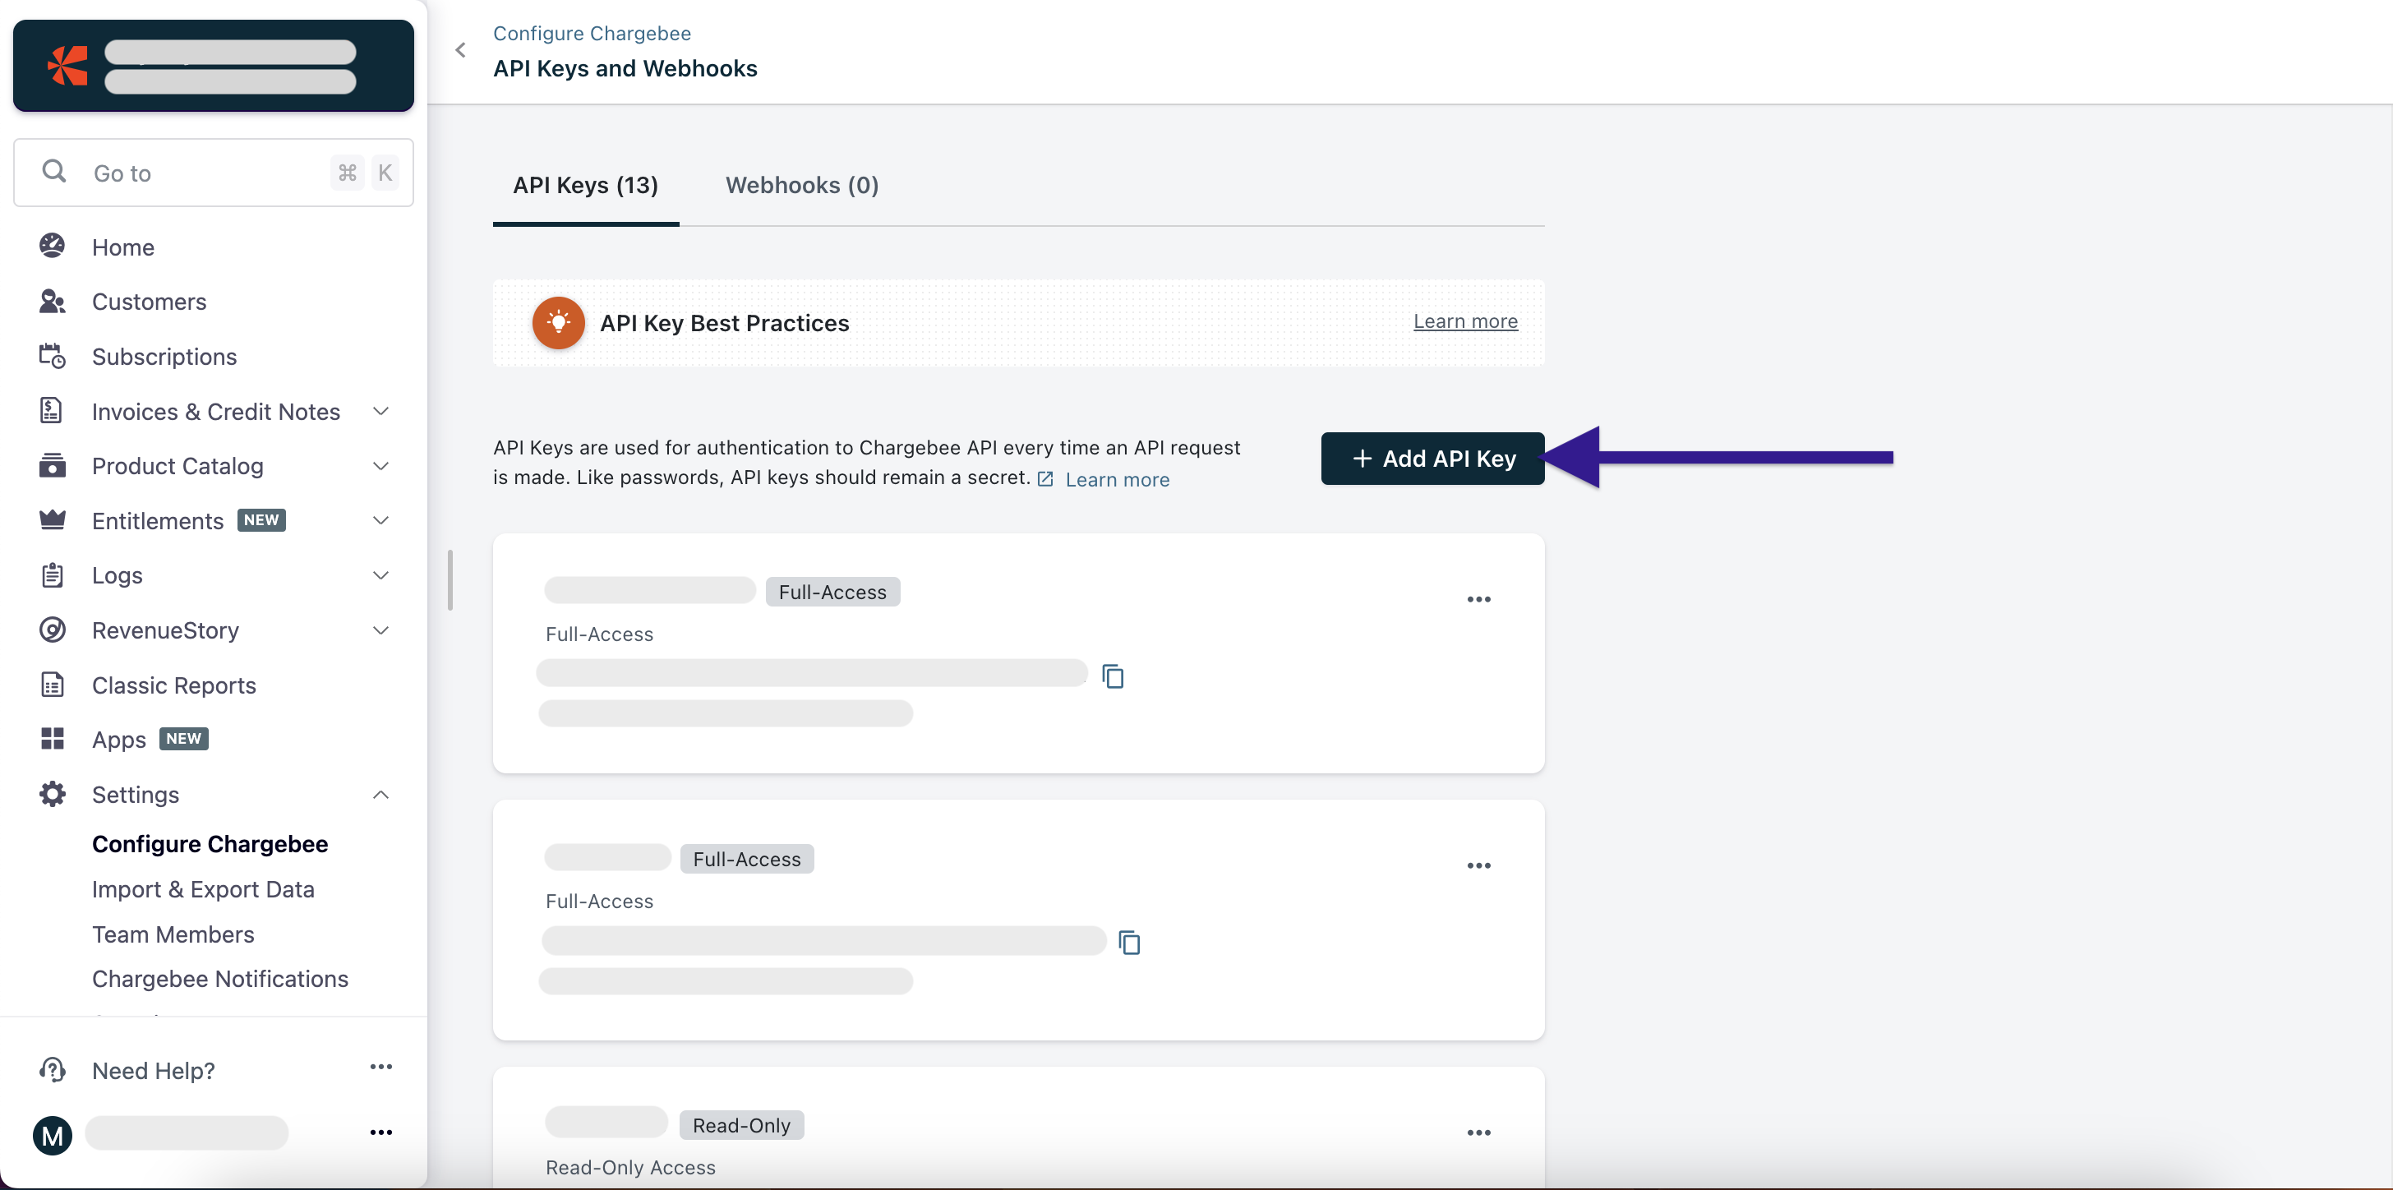
Task: Click the Product Catalog box icon
Action: pos(52,464)
